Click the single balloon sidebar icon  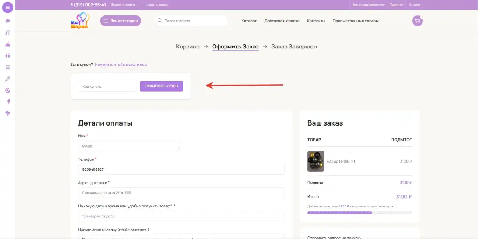[x=8, y=102]
